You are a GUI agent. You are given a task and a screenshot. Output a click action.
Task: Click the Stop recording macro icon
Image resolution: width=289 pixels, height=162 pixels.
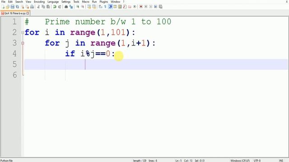pyautogui.click(x=146, y=7)
